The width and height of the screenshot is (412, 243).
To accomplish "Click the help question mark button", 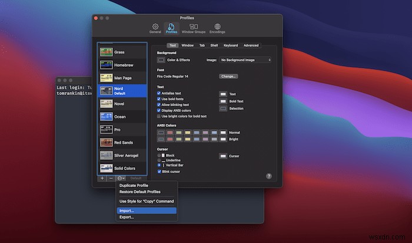I will tap(269, 176).
